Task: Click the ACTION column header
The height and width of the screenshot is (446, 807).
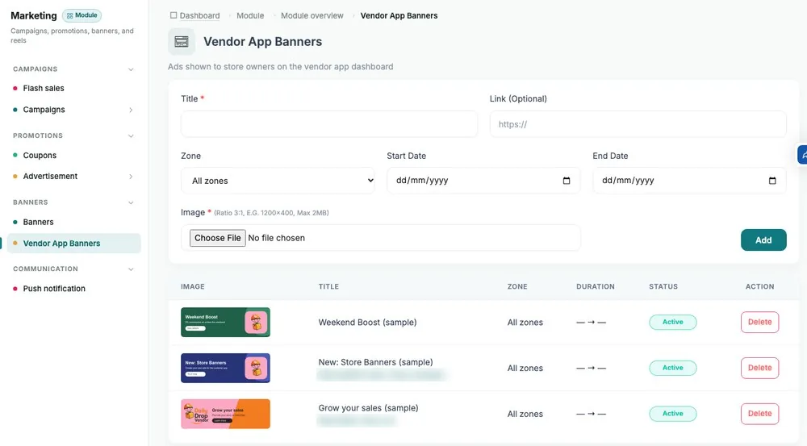Action: point(759,286)
